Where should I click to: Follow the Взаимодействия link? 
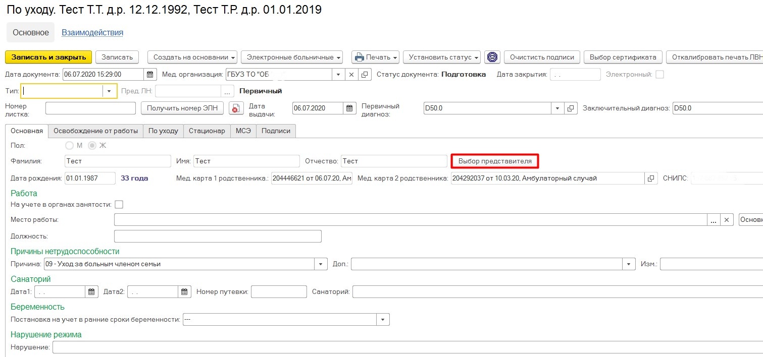(x=92, y=33)
